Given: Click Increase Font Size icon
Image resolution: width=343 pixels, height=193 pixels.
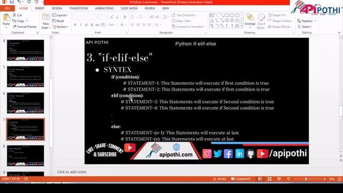Looking at the screenshot, I should coord(112,17).
